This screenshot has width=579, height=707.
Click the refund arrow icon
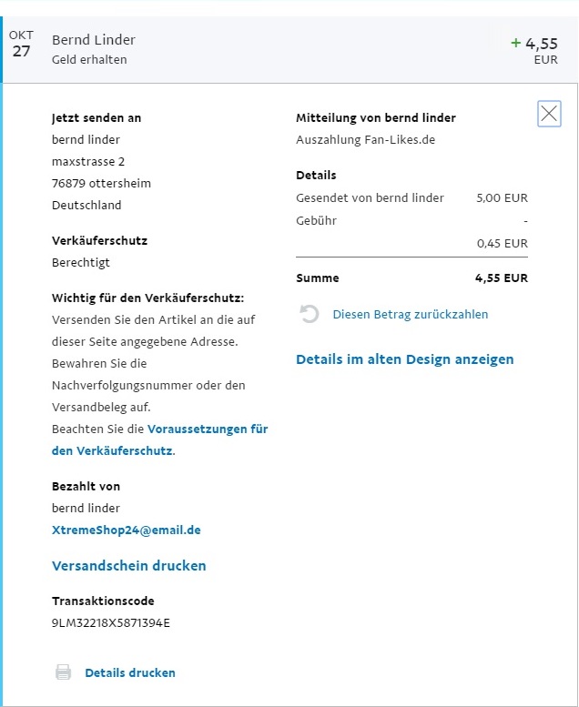tap(310, 314)
